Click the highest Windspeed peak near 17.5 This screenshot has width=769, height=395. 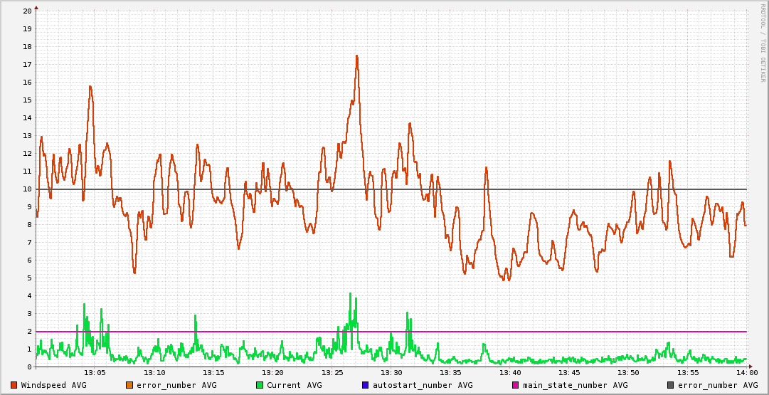[x=356, y=56]
